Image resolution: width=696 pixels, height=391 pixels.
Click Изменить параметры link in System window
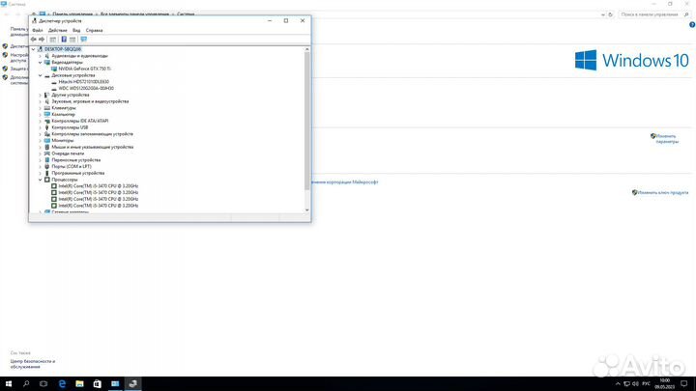pos(667,139)
